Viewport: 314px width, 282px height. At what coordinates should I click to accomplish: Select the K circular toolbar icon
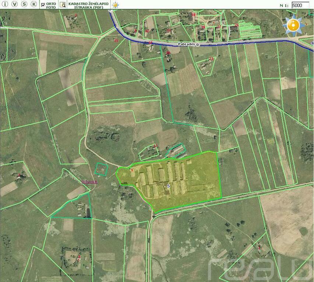(x=34, y=4)
